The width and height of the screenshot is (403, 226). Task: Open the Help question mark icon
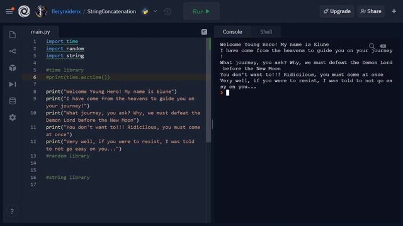click(x=12, y=212)
